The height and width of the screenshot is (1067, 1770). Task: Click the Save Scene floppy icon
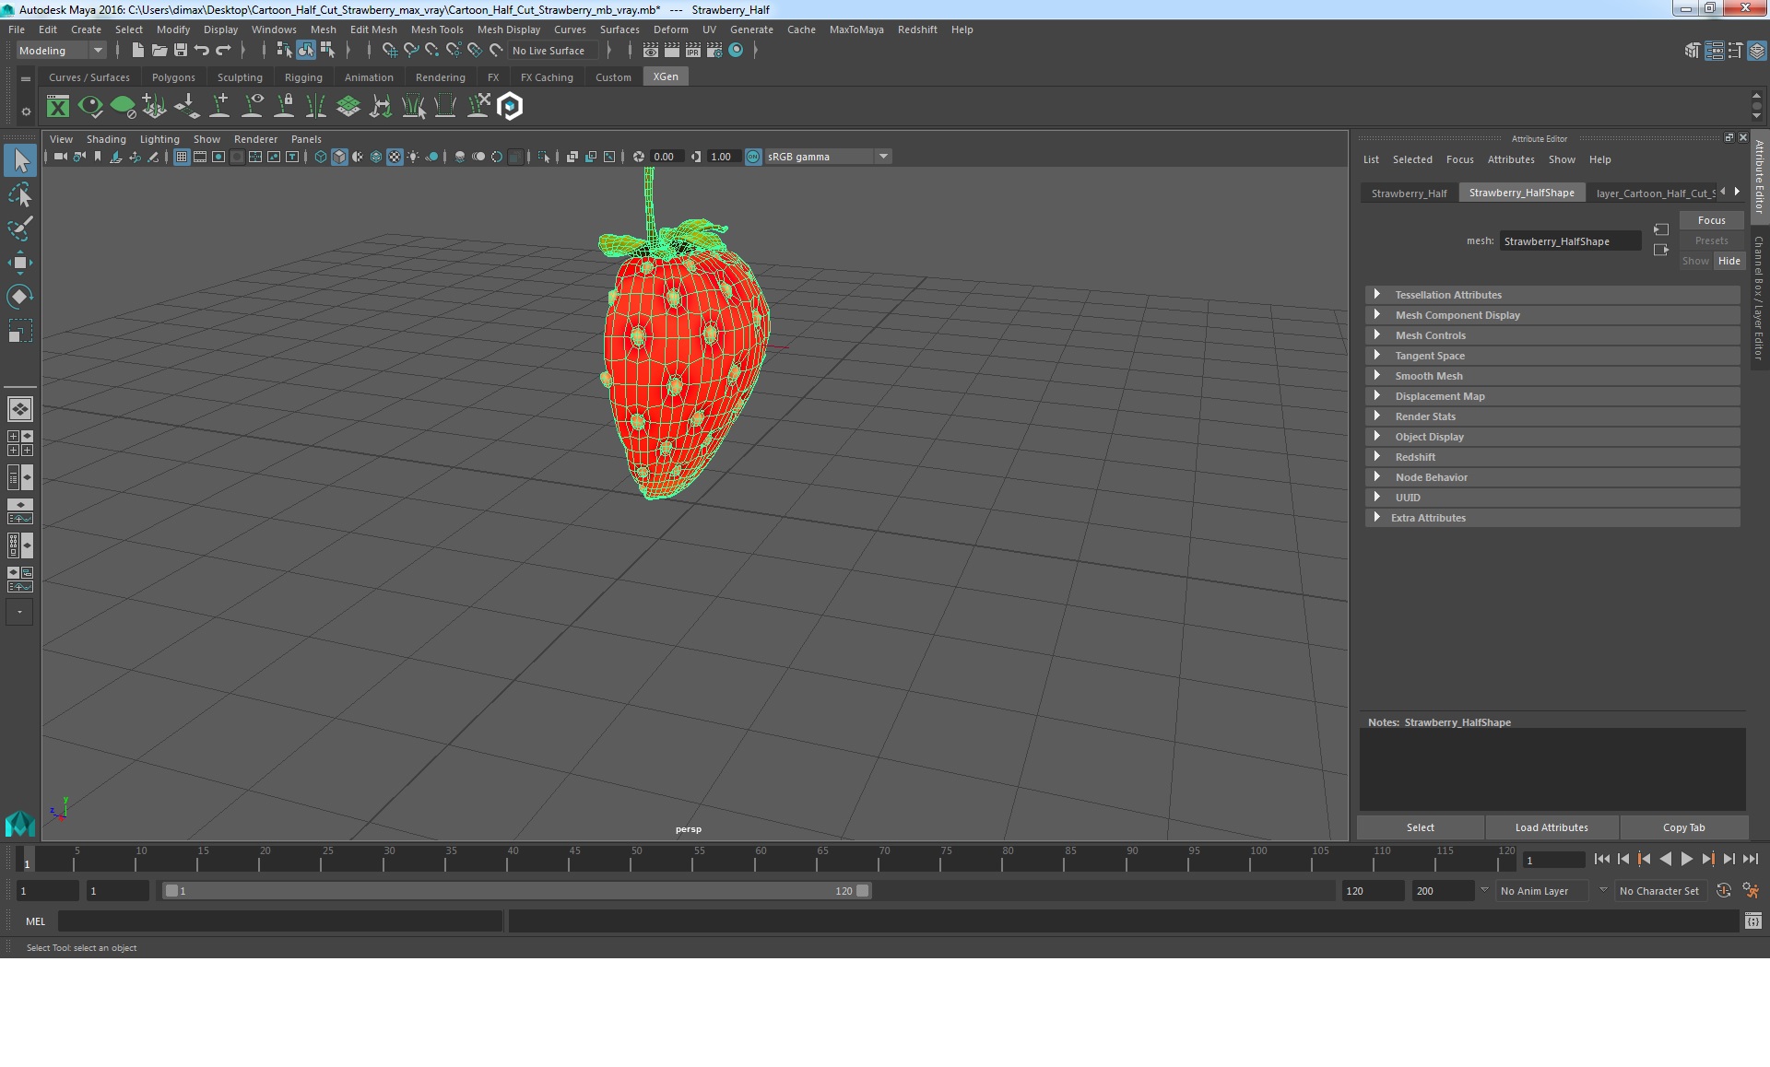(x=181, y=51)
